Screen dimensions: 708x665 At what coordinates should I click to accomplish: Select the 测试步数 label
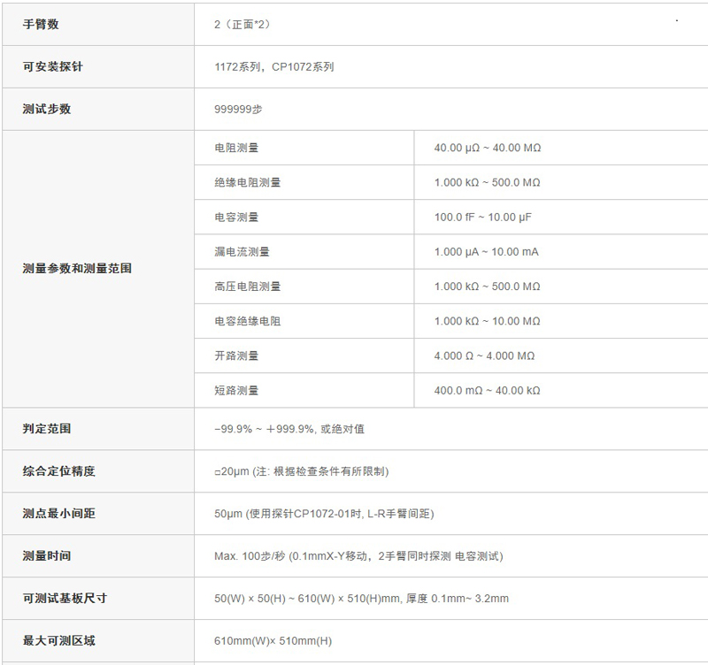(x=47, y=109)
